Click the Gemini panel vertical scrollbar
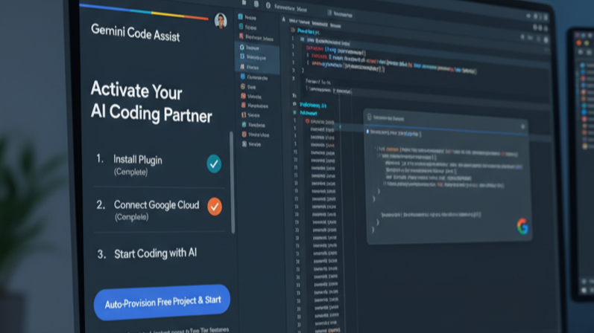Image resolution: width=594 pixels, height=333 pixels. tap(233, 182)
